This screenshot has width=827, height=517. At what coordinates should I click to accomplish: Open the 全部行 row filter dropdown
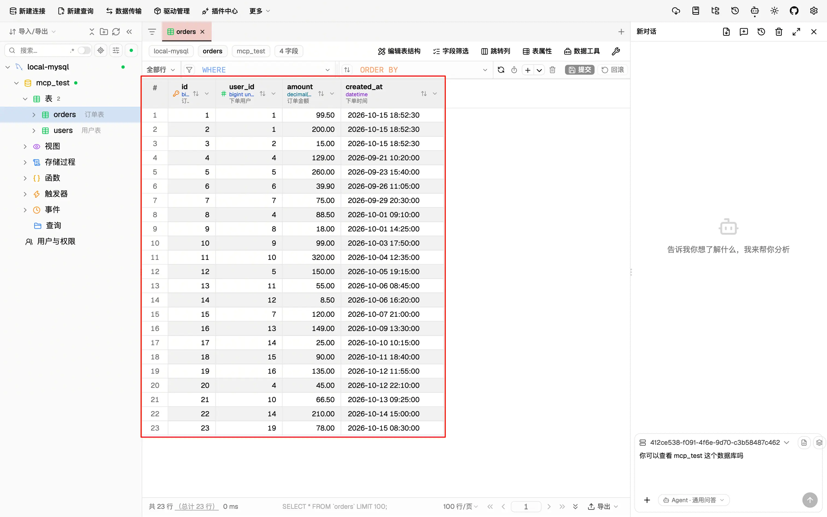click(x=161, y=70)
